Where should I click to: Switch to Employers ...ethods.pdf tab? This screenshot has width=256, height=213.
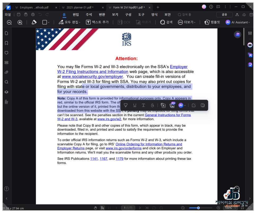pos(34,7)
